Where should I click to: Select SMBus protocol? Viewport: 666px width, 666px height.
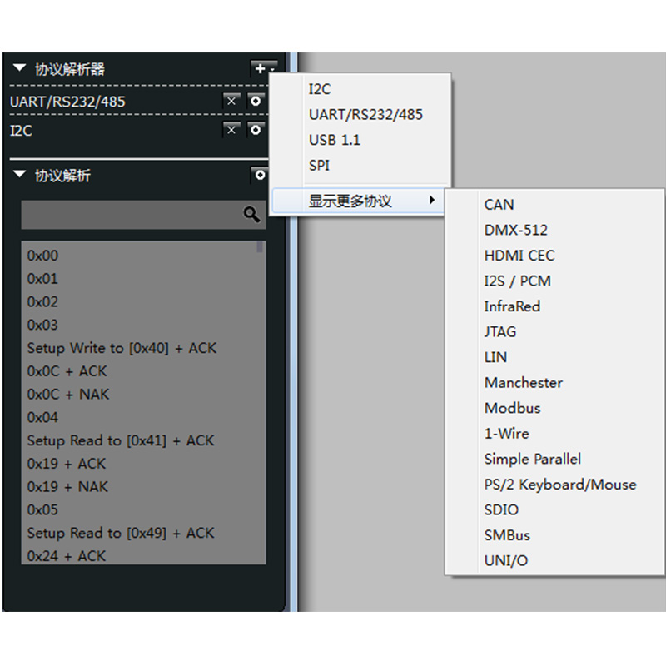(554, 535)
